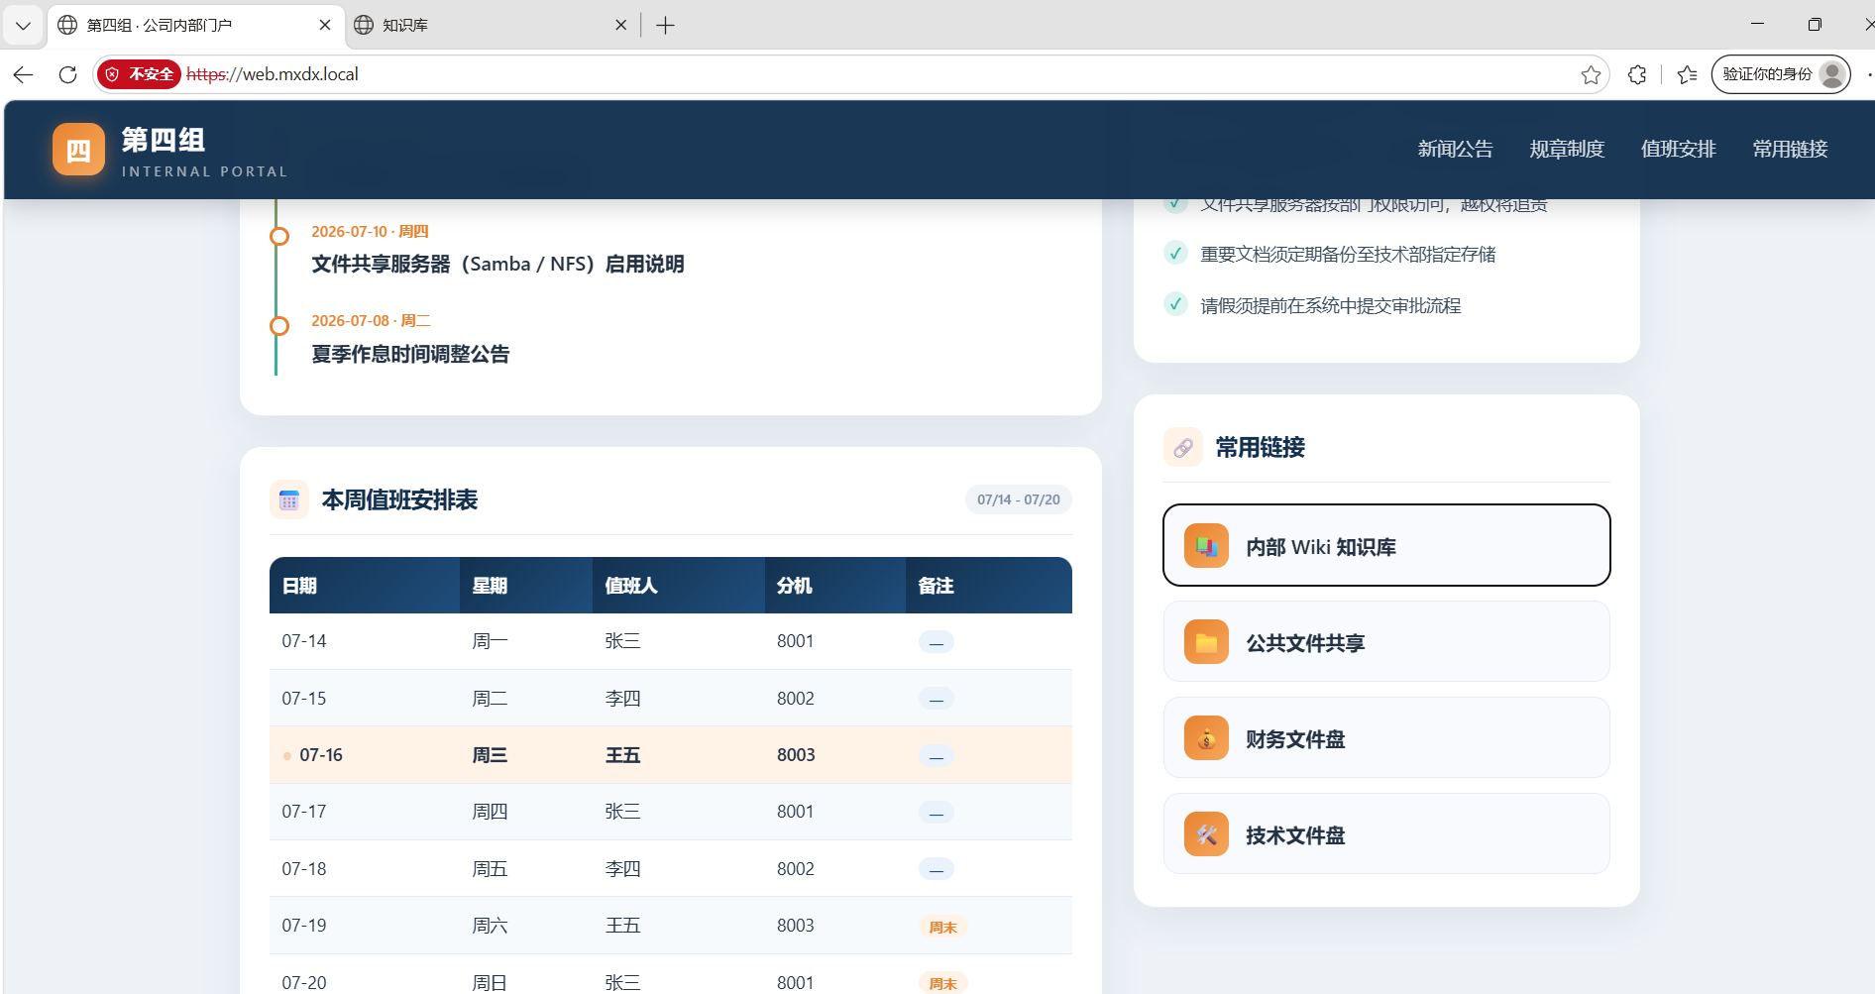The height and width of the screenshot is (994, 1875).
Task: Click the calendar icon beside 本周值班安排表
Action: (289, 499)
